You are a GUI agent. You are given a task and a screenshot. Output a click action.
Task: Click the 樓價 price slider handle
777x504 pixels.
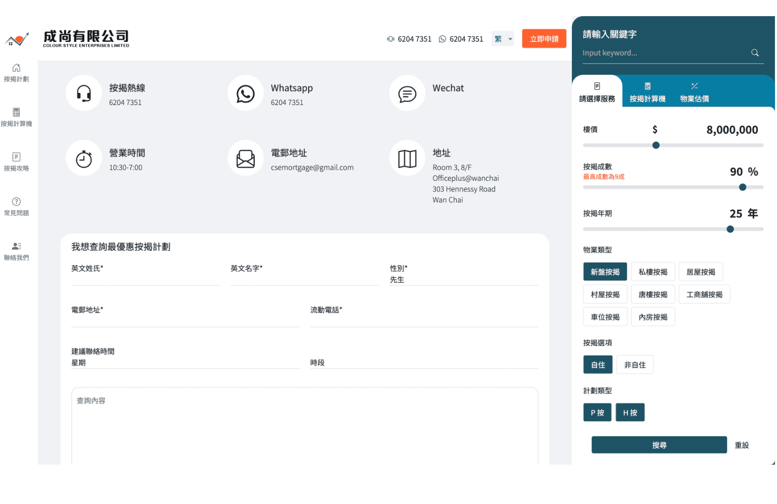[656, 145]
